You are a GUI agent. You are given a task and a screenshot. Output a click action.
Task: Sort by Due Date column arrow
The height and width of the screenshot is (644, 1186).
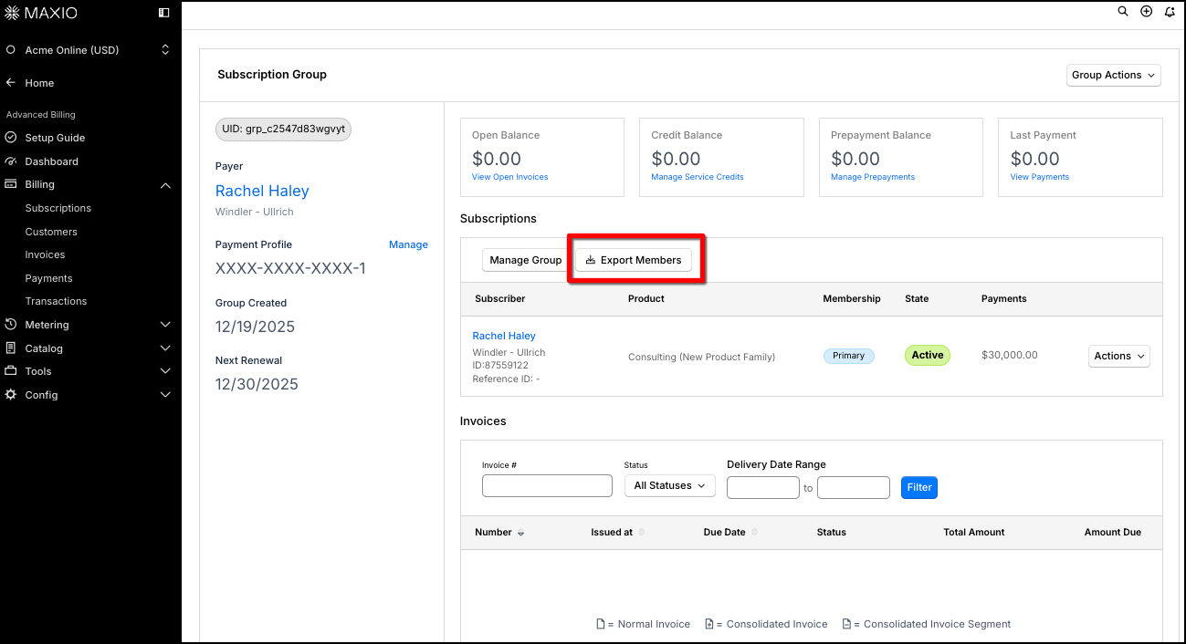click(x=754, y=533)
